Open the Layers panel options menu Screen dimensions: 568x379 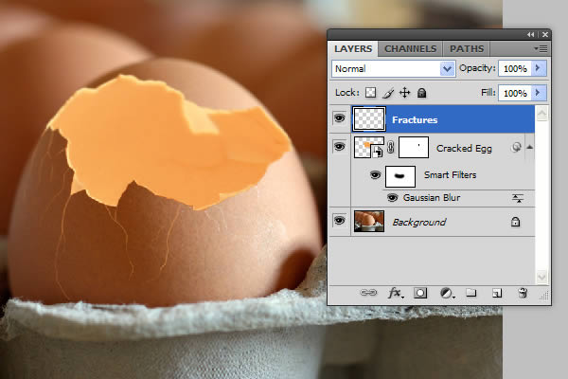541,48
